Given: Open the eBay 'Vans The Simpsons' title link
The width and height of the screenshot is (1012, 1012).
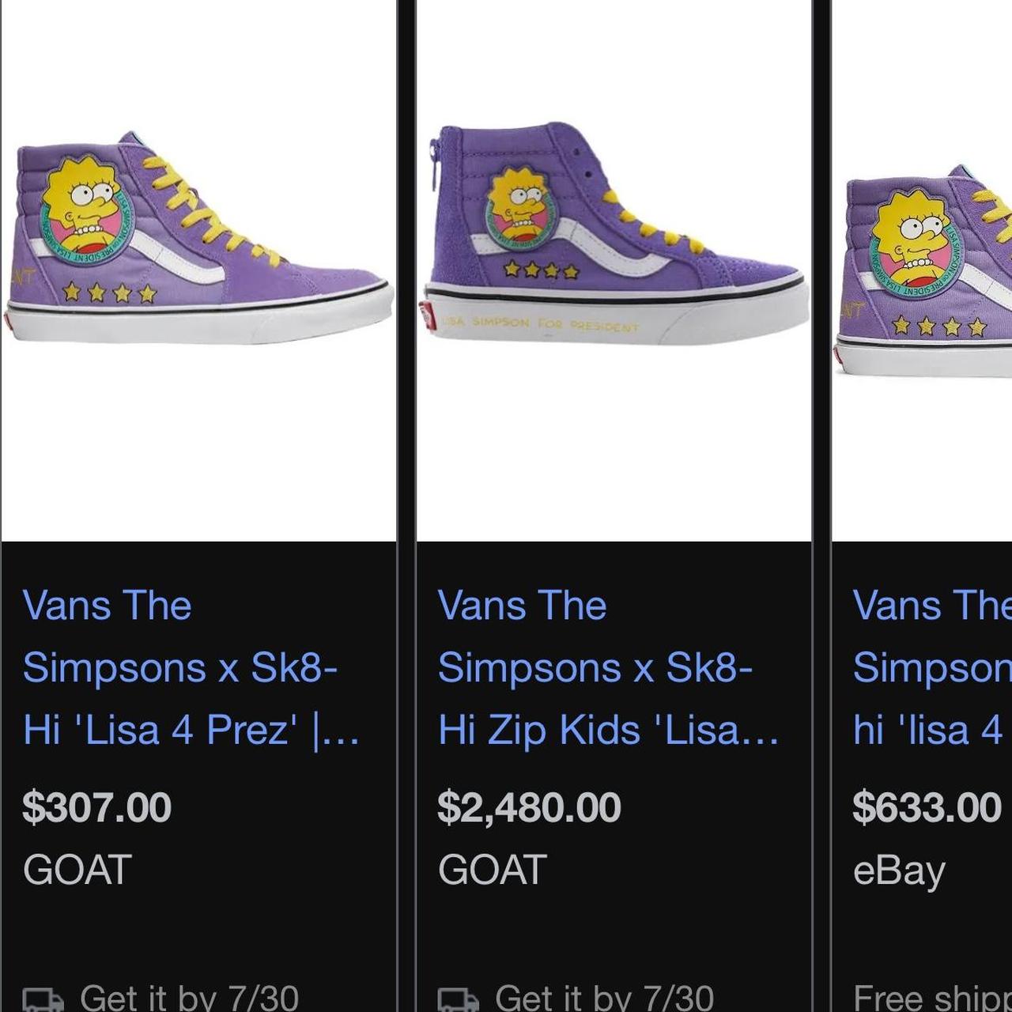Looking at the screenshot, I should click(929, 668).
